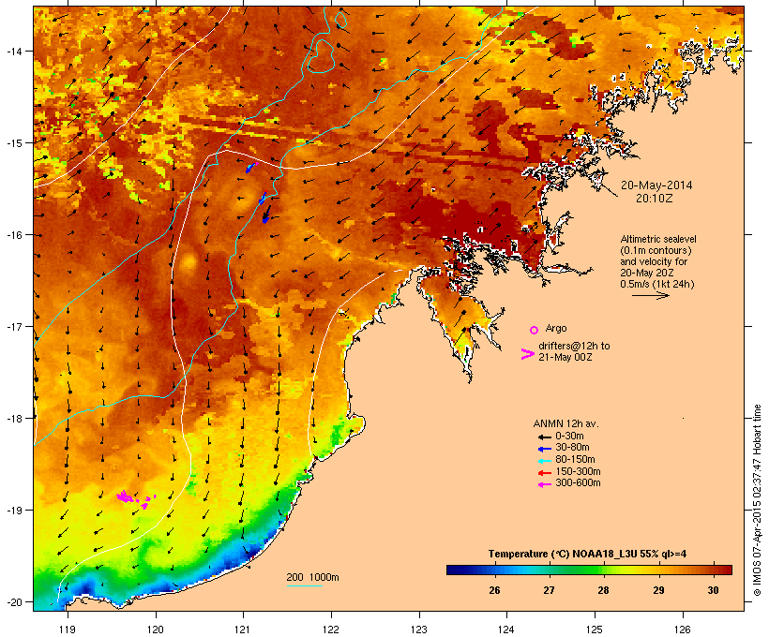Click the latitude axis label -15
The image size is (769, 637).
click(13, 143)
